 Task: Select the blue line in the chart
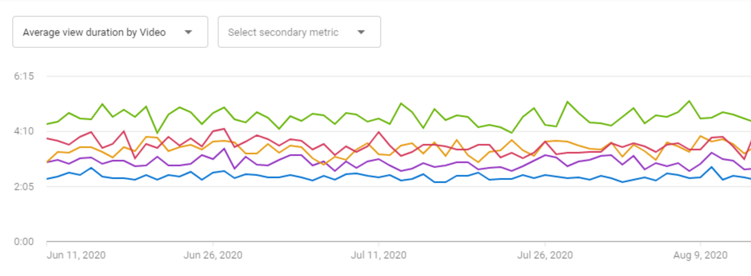[x=91, y=168]
